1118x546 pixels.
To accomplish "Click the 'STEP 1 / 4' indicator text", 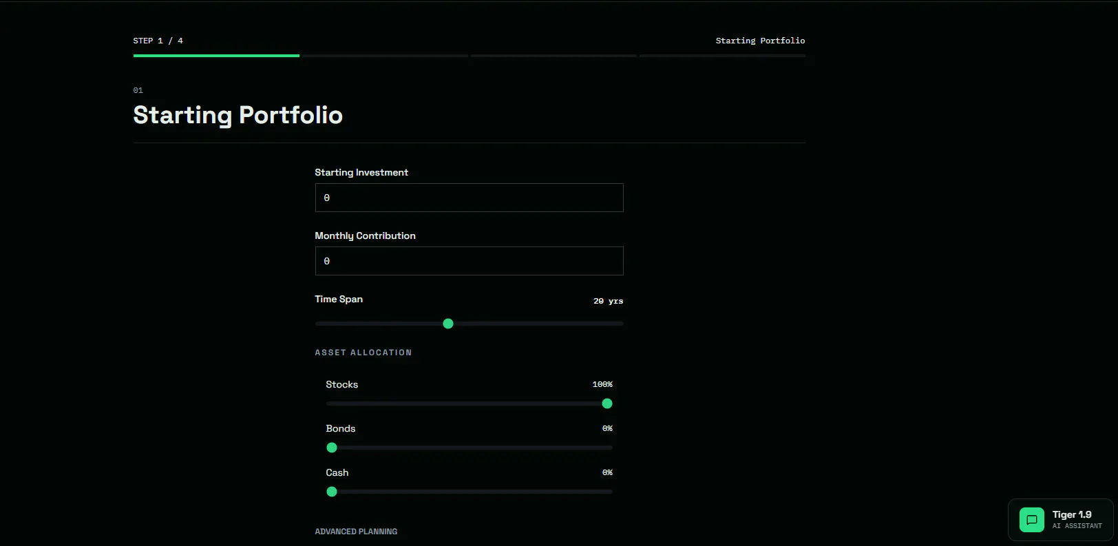I will point(158,41).
